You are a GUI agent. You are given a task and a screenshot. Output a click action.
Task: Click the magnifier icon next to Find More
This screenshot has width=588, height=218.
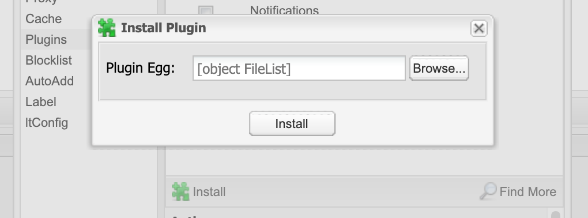coord(488,191)
